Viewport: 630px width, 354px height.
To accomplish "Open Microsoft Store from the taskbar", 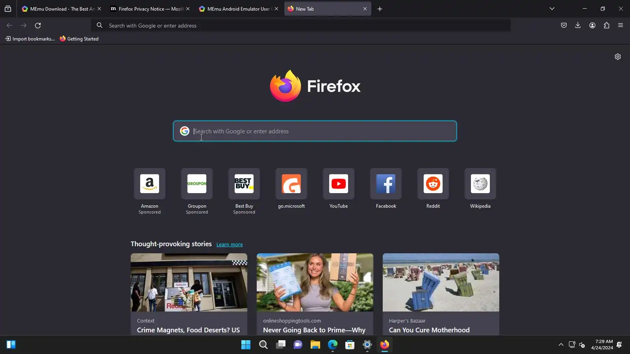I will coord(350,345).
